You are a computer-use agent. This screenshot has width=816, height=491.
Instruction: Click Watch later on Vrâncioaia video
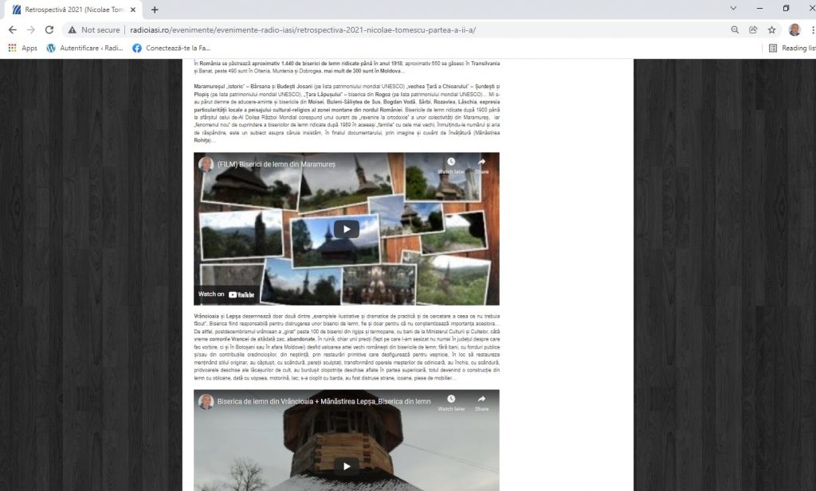[x=450, y=403]
